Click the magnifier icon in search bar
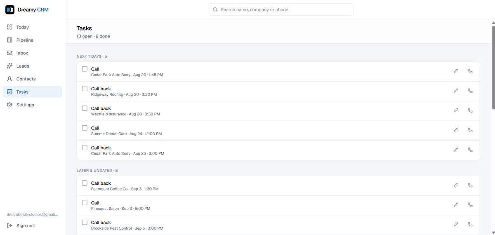Viewport: 495px width, 235px height. coord(215,9)
